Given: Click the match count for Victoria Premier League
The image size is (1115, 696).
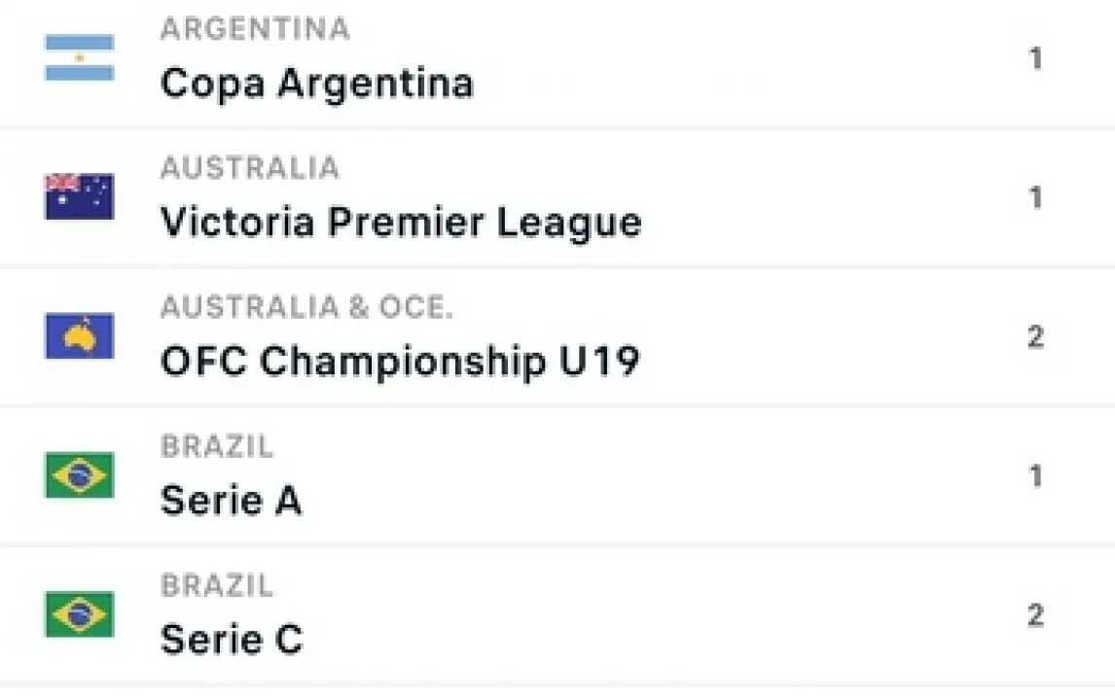Looking at the screenshot, I should point(1035,198).
